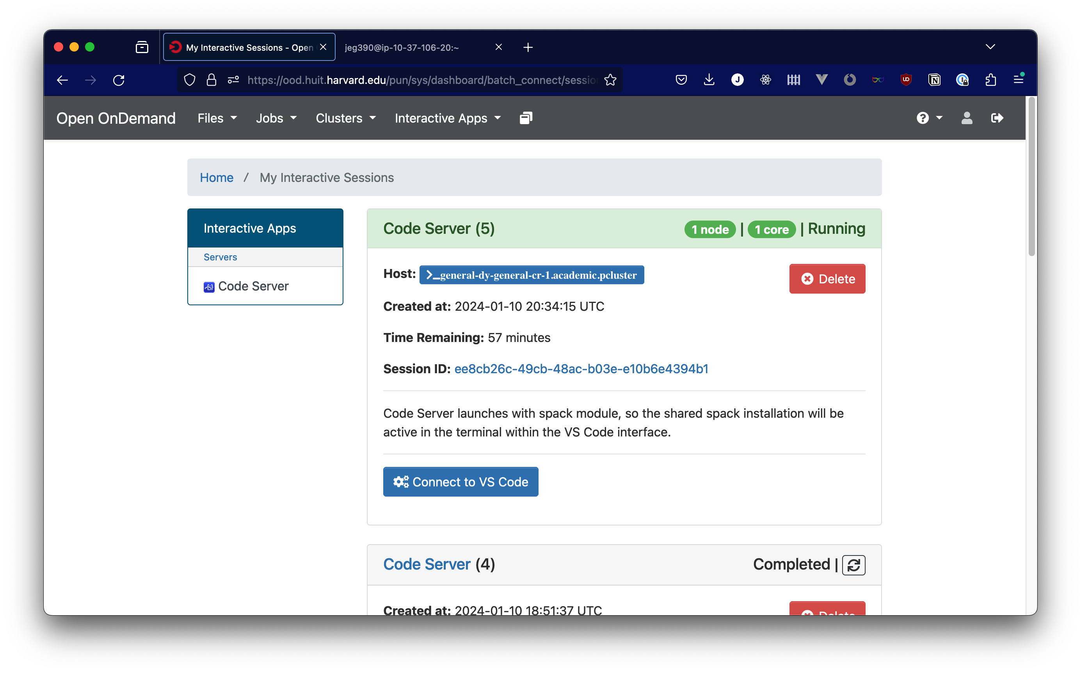Click the circular J extension icon
Screen dimensions: 1081x673
(737, 80)
